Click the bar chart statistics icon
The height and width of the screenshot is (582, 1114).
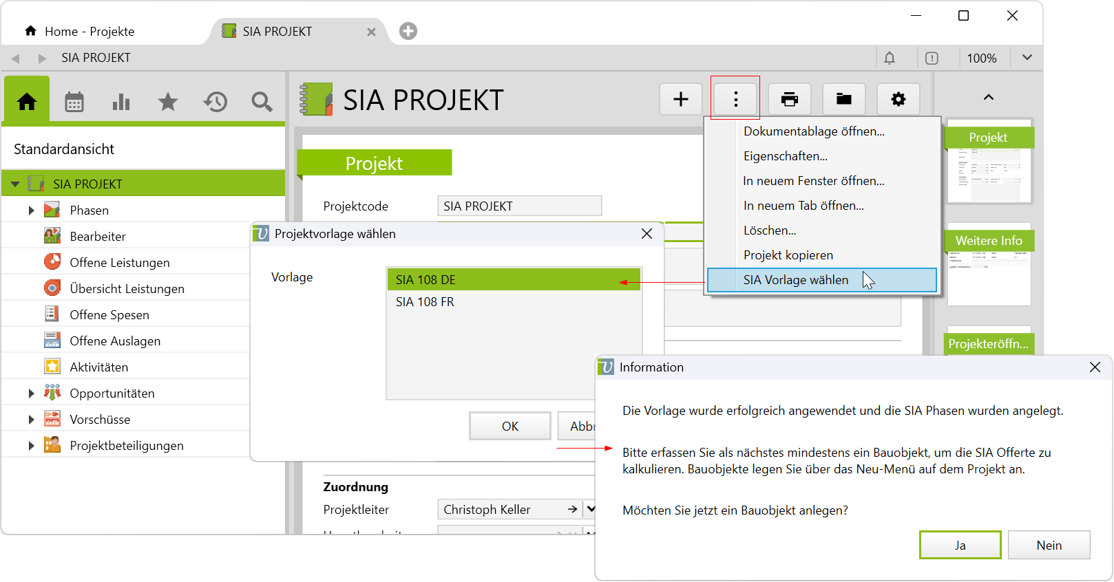[x=121, y=102]
